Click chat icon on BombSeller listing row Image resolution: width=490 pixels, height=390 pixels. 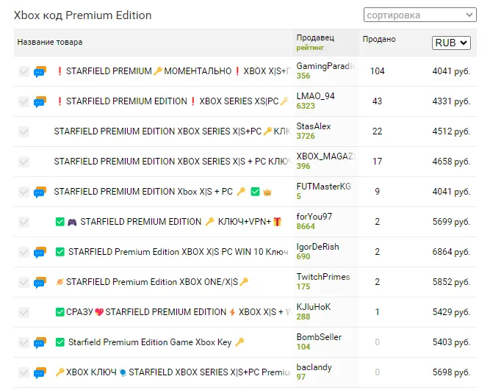pos(40,342)
